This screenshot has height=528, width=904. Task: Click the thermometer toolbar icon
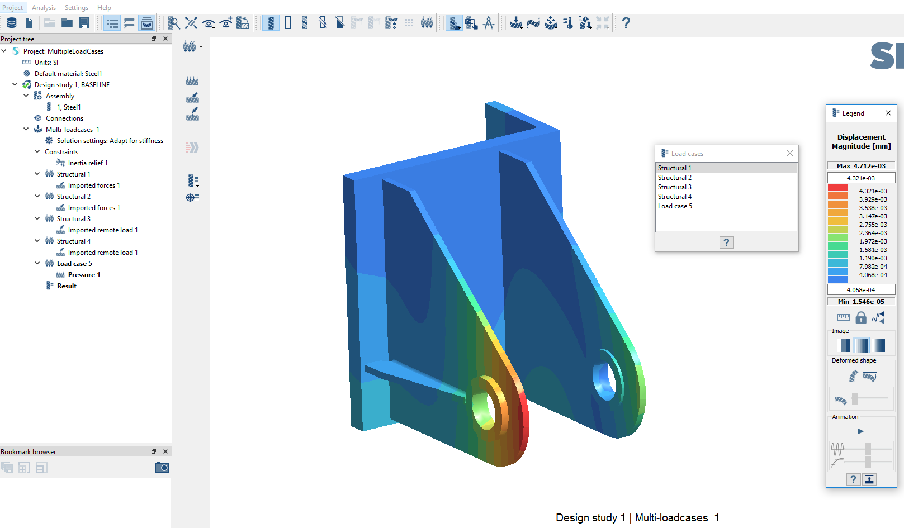(568, 23)
